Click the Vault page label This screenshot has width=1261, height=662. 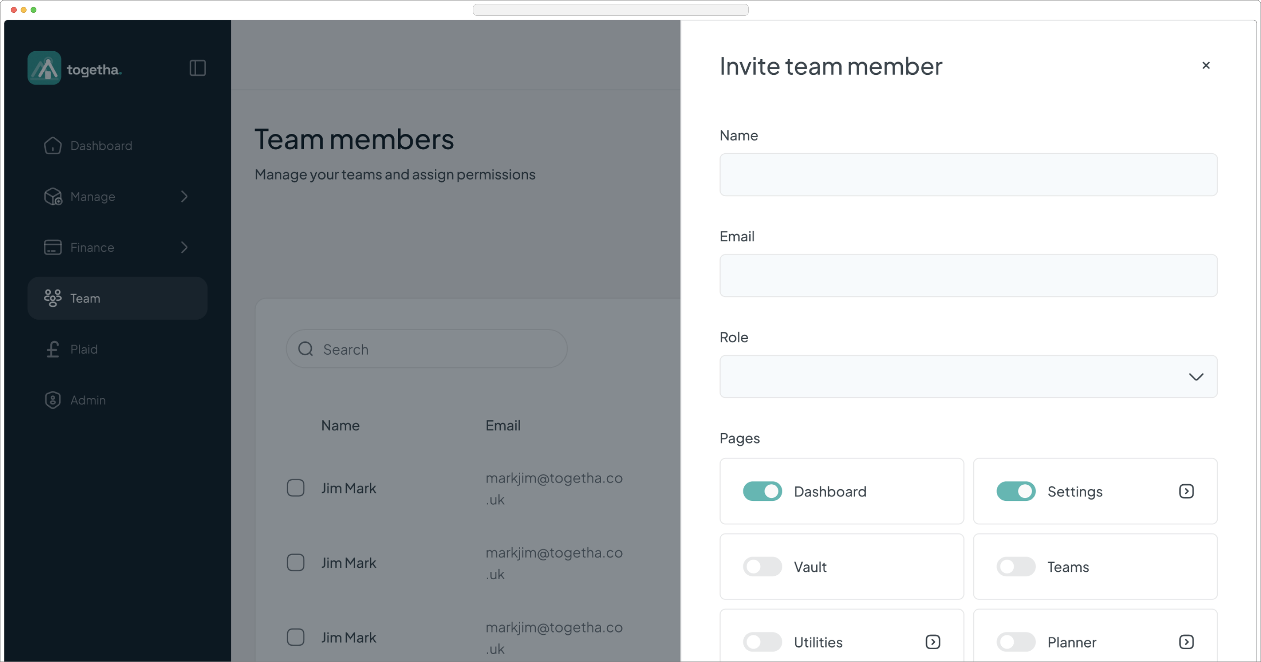(810, 567)
